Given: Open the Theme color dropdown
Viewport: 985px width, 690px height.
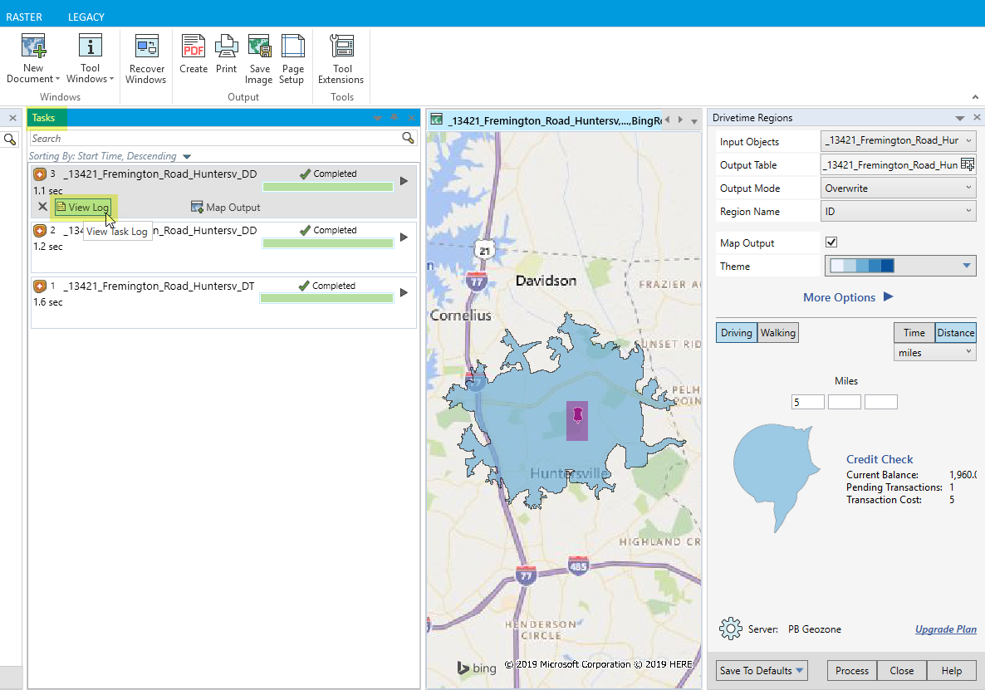Looking at the screenshot, I should tap(966, 266).
